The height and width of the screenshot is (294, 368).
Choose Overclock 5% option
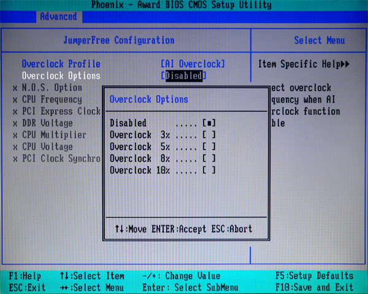click(163, 146)
